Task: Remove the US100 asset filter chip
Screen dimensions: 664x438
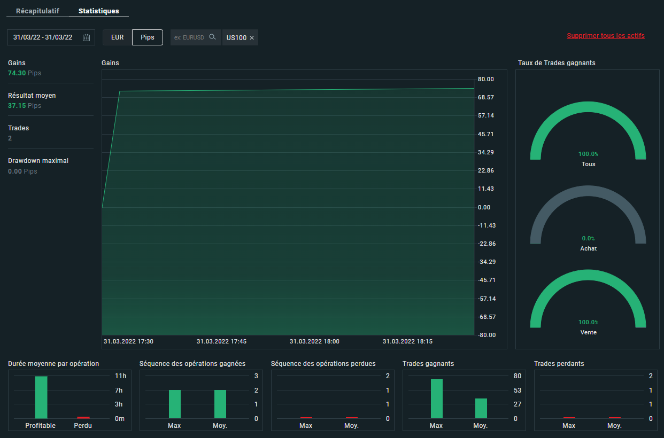Action: point(252,38)
